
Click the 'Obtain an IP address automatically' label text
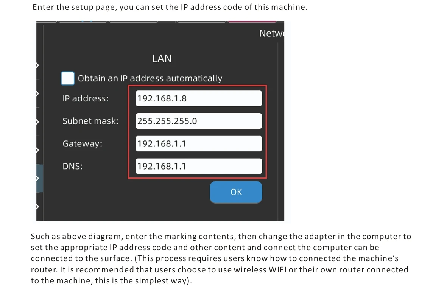[x=150, y=78]
